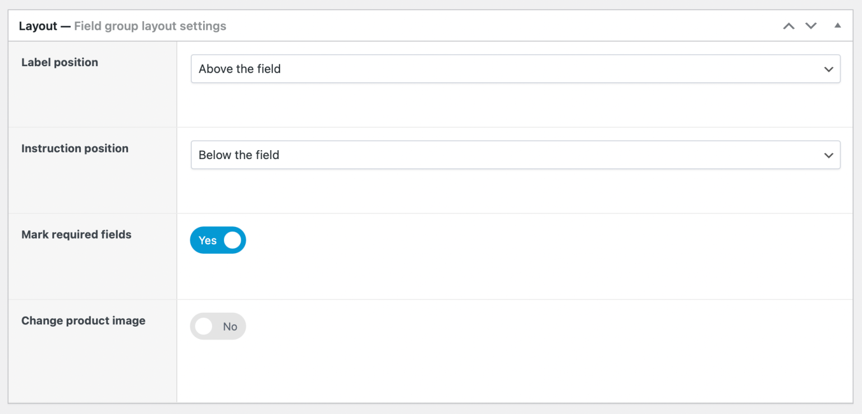Image resolution: width=862 pixels, height=414 pixels.
Task: Open the Label position dropdown
Action: coord(515,69)
